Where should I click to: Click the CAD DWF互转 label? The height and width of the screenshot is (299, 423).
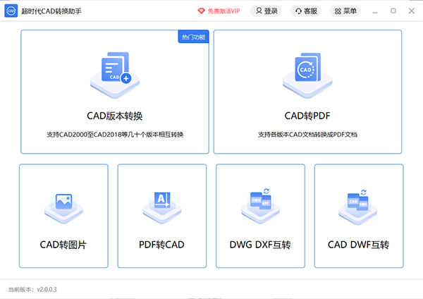click(358, 245)
